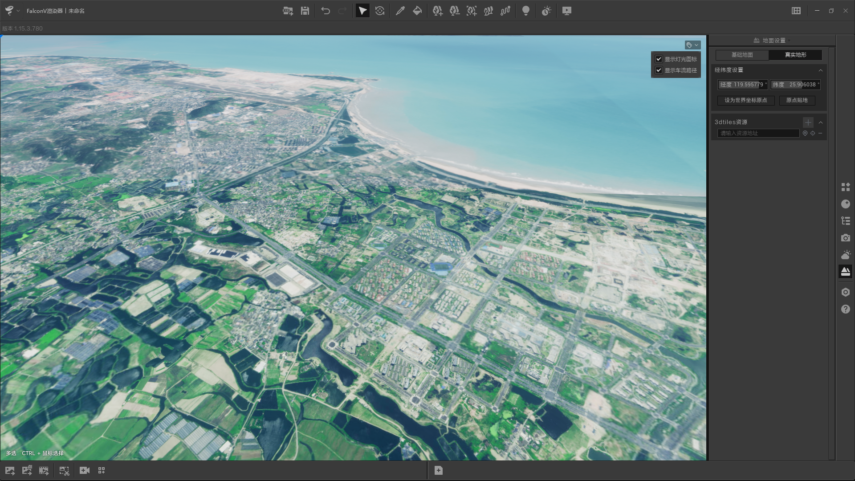Open the weather settings sidebar icon

[845, 255]
